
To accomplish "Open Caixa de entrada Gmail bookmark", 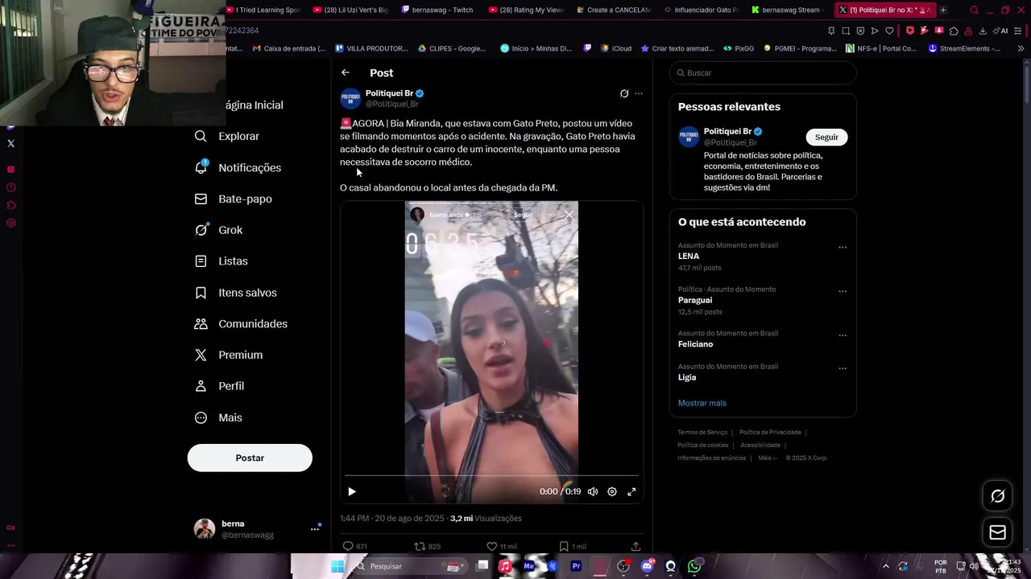I will point(289,48).
